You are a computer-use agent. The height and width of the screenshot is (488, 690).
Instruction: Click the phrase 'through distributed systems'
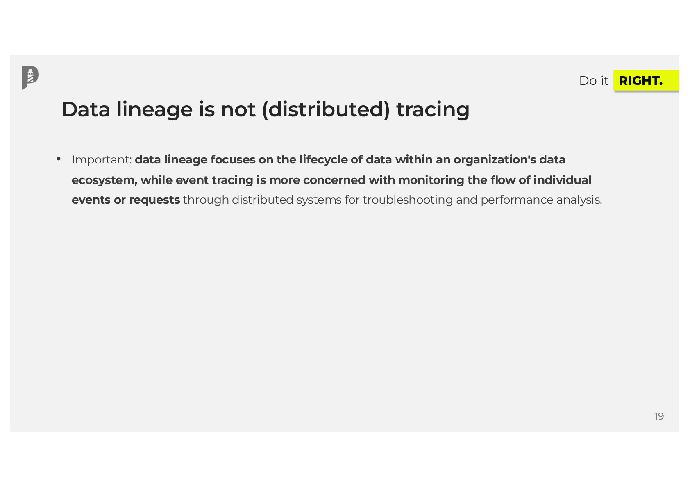click(262, 200)
